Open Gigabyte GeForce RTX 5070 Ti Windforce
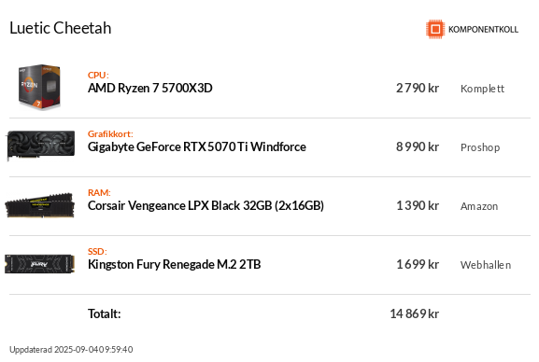The width and height of the screenshot is (539, 362). 196,147
